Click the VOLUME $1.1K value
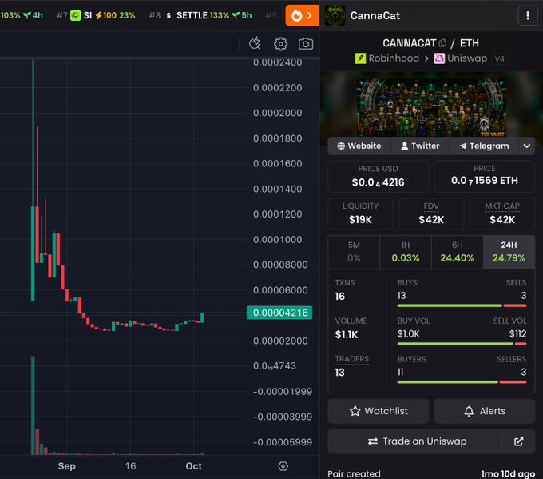 point(347,335)
